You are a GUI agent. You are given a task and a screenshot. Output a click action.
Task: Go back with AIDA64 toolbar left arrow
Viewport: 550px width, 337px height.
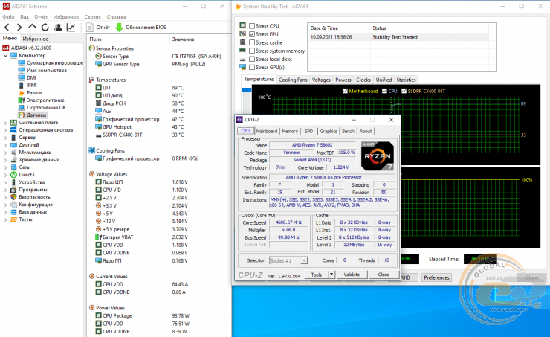(x=7, y=27)
